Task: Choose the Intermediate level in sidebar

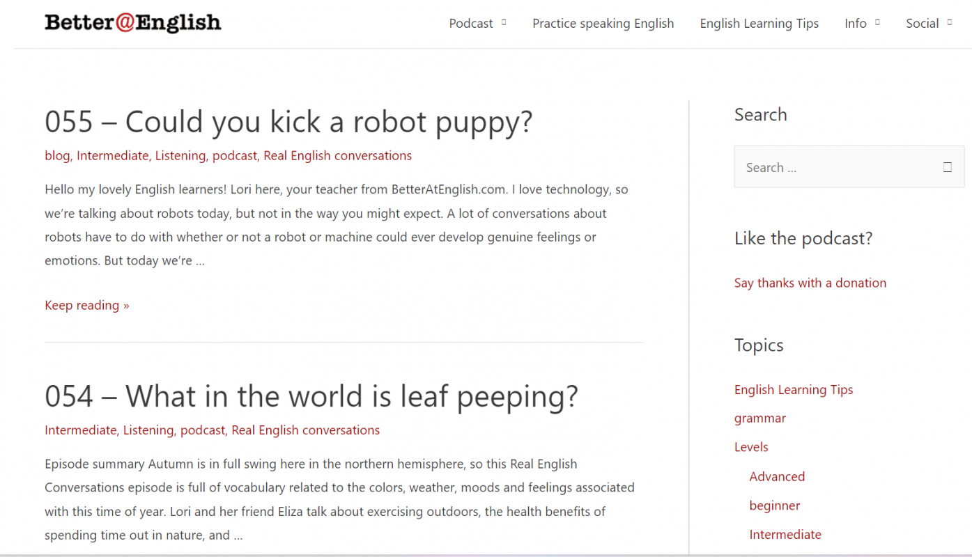Action: [785, 535]
